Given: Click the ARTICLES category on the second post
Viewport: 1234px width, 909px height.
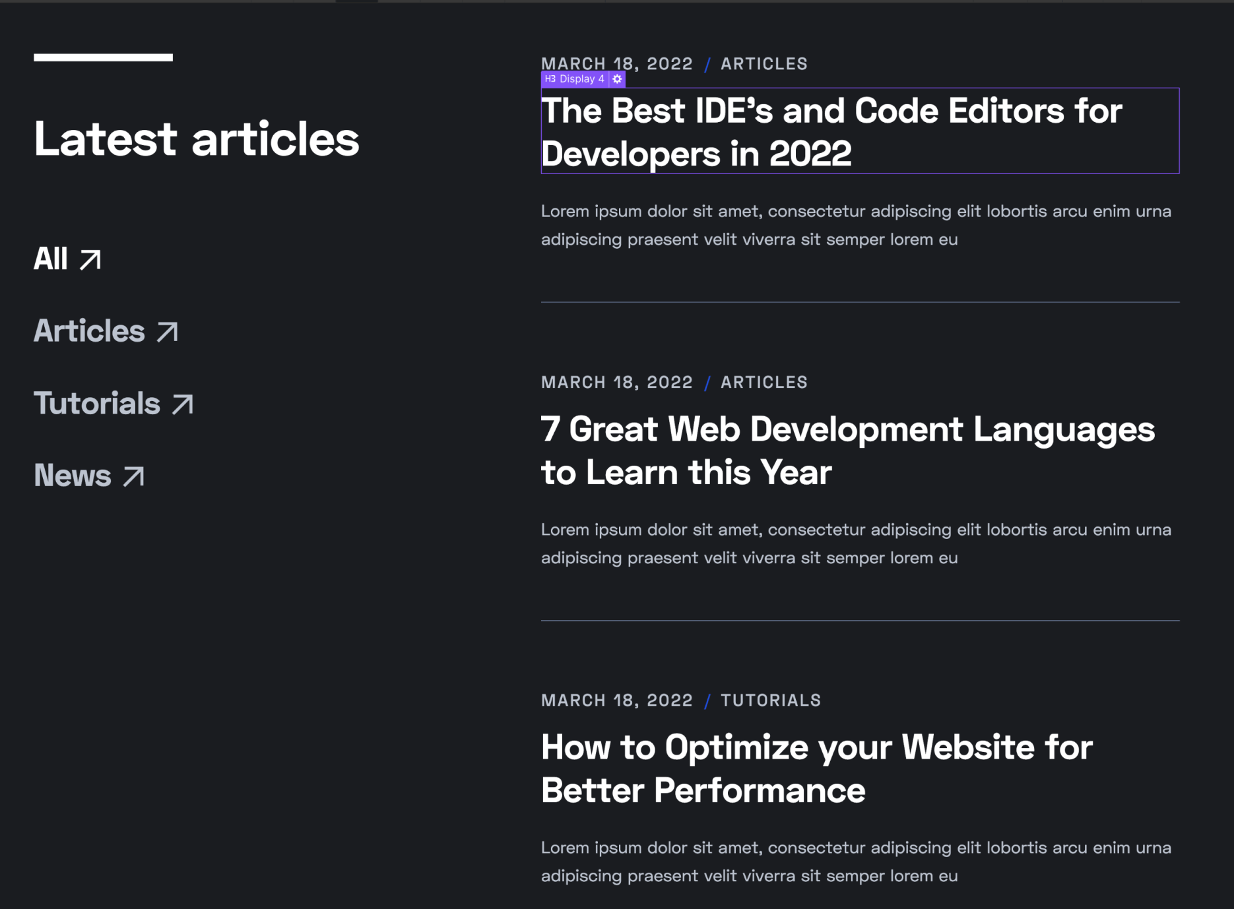Looking at the screenshot, I should click(x=764, y=382).
